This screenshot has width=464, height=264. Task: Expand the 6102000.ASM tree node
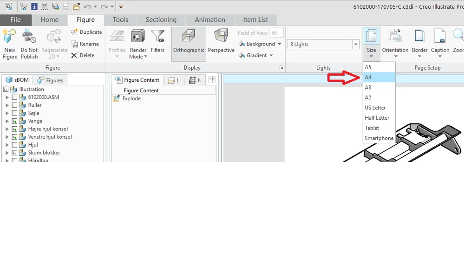coord(7,97)
